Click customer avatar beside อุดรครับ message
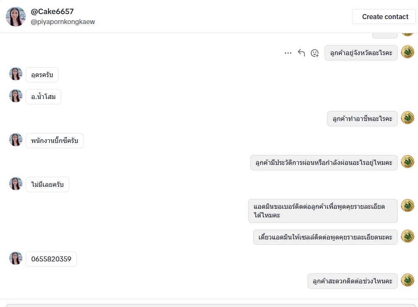418x307 pixels. click(16, 74)
